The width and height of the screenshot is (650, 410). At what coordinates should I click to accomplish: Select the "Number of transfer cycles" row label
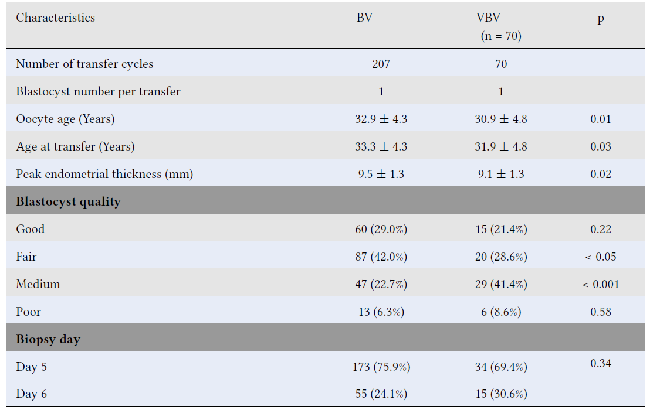coord(84,64)
